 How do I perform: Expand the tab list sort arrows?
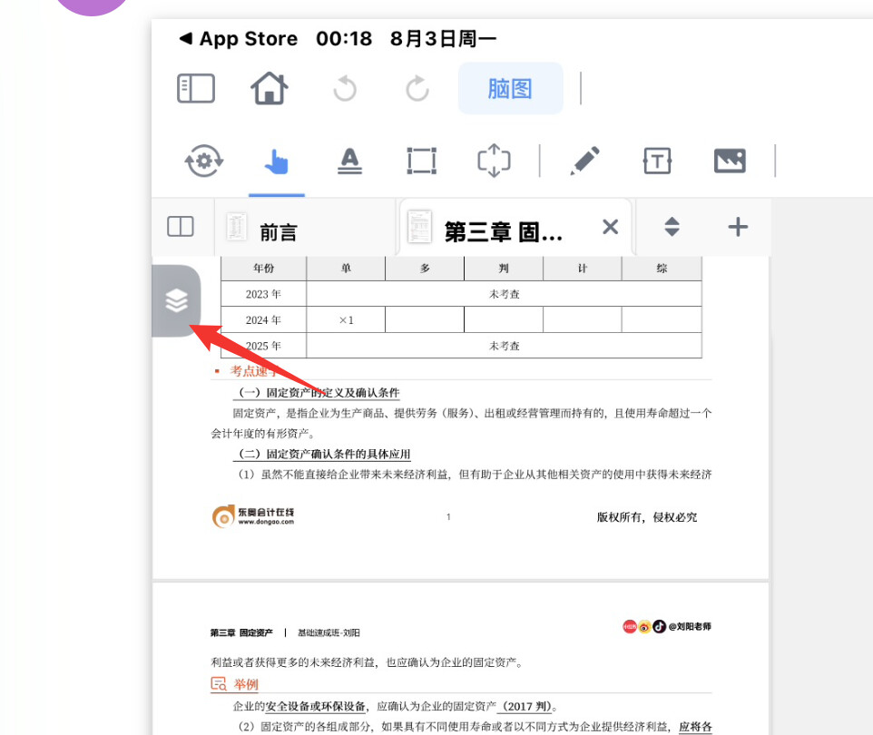coord(672,227)
